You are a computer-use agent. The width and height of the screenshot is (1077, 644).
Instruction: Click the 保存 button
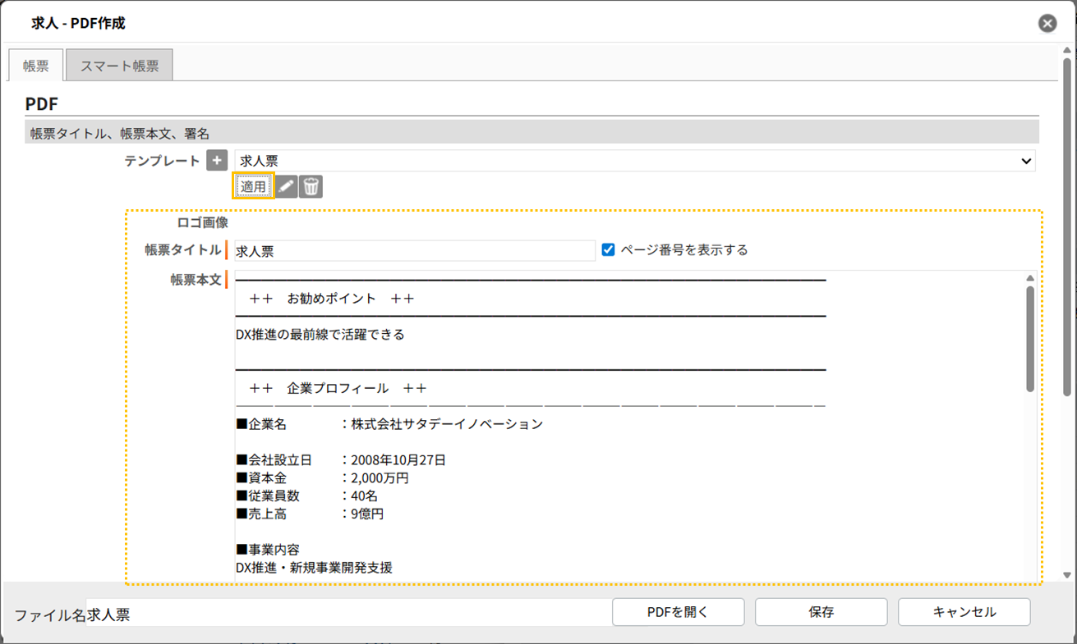pos(821,612)
